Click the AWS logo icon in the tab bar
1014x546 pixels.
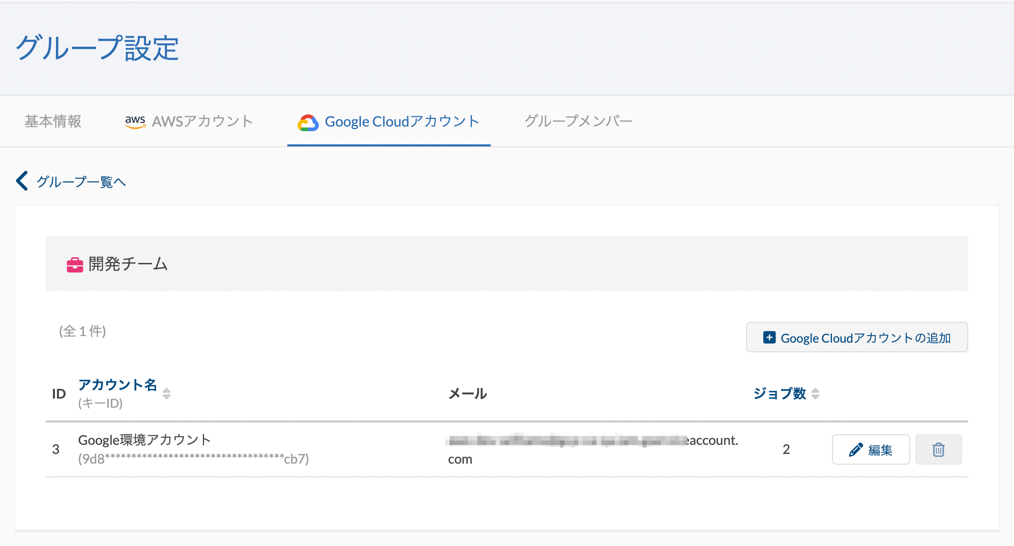click(x=135, y=122)
